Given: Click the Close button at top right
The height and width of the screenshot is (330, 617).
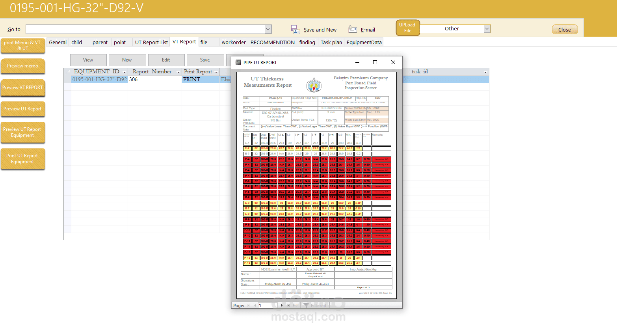Looking at the screenshot, I should (x=565, y=29).
